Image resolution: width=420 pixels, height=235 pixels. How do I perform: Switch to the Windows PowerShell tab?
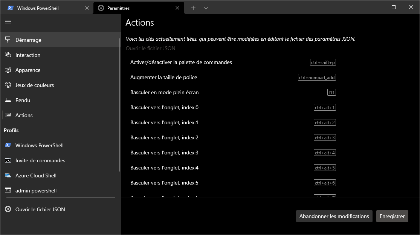tap(41, 8)
